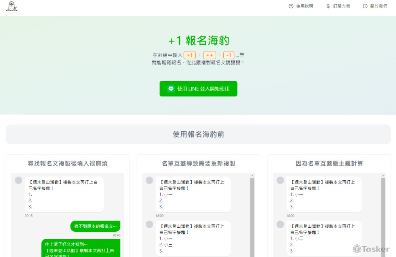Click the +1 command badge
Image resolution: width=396 pixels, height=257 pixels.
tap(190, 55)
